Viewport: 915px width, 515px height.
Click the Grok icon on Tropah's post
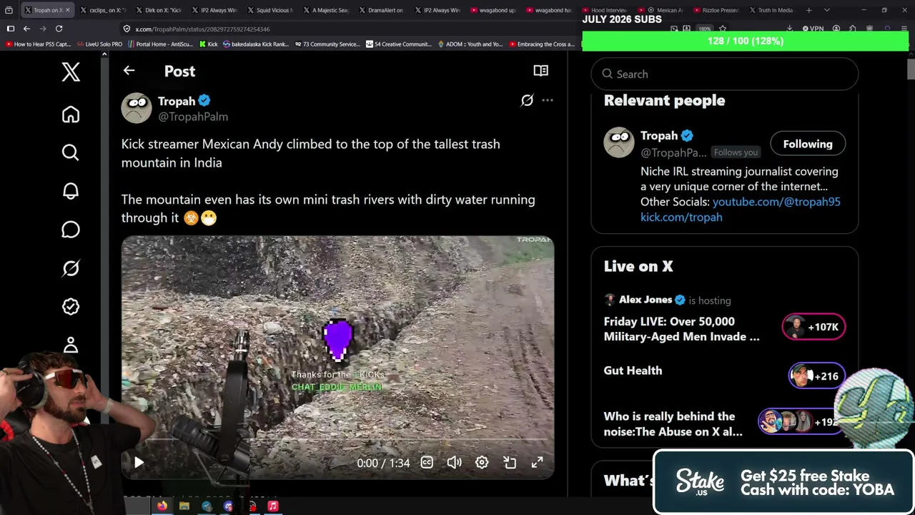(x=527, y=101)
